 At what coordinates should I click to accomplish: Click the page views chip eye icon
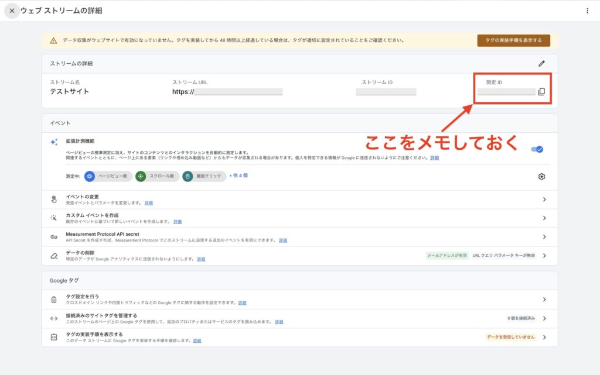[90, 176]
